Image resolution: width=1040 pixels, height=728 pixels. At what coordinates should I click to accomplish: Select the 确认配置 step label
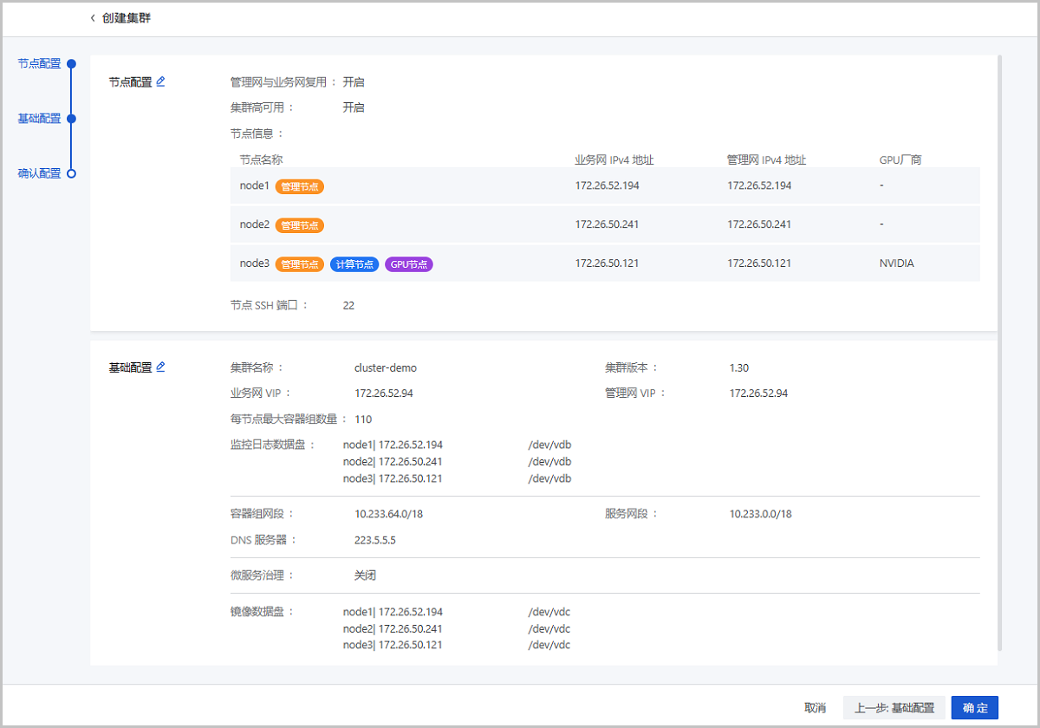click(39, 173)
